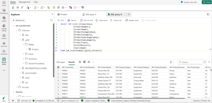
Task: Click Copilot completions On in status bar
Action: click(68, 101)
